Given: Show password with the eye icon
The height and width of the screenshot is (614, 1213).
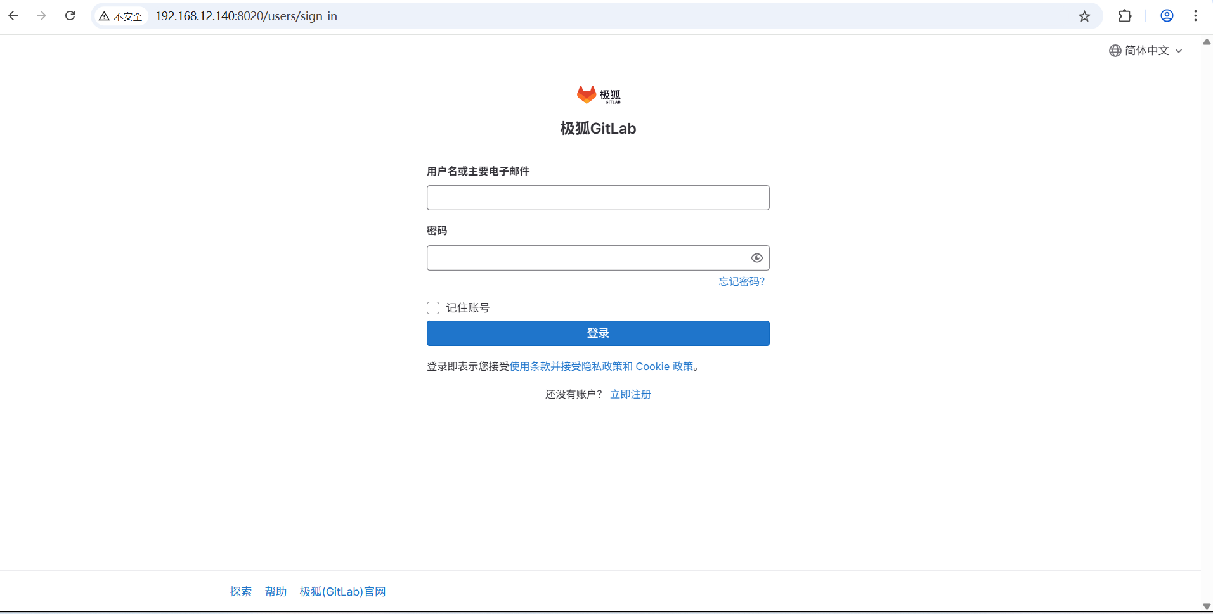Looking at the screenshot, I should tap(756, 258).
